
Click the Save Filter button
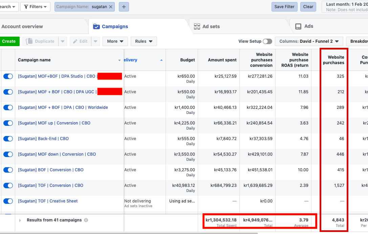(x=284, y=7)
